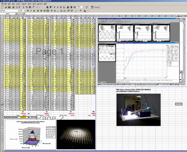Image resolution: width=187 pixels, height=152 pixels.
Task: Open the View menu
Action: 13,4
